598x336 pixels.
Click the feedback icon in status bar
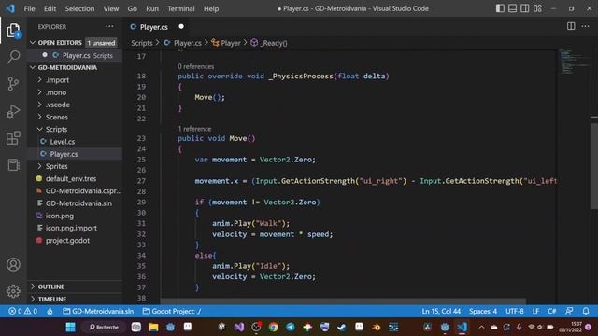(x=569, y=311)
